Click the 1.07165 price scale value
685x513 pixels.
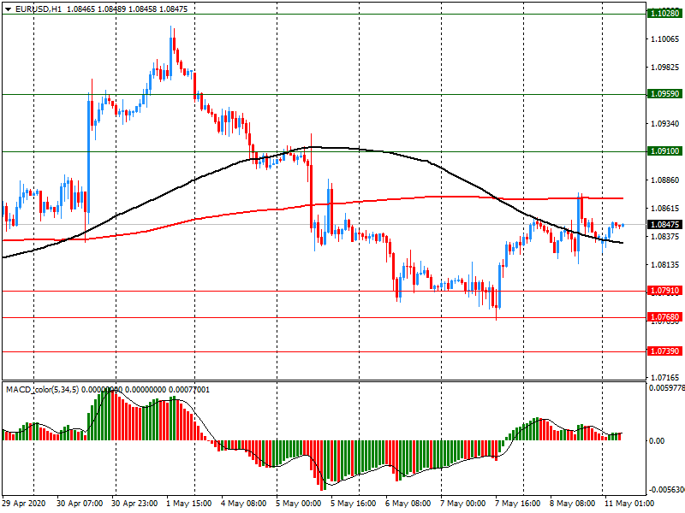[x=665, y=377]
